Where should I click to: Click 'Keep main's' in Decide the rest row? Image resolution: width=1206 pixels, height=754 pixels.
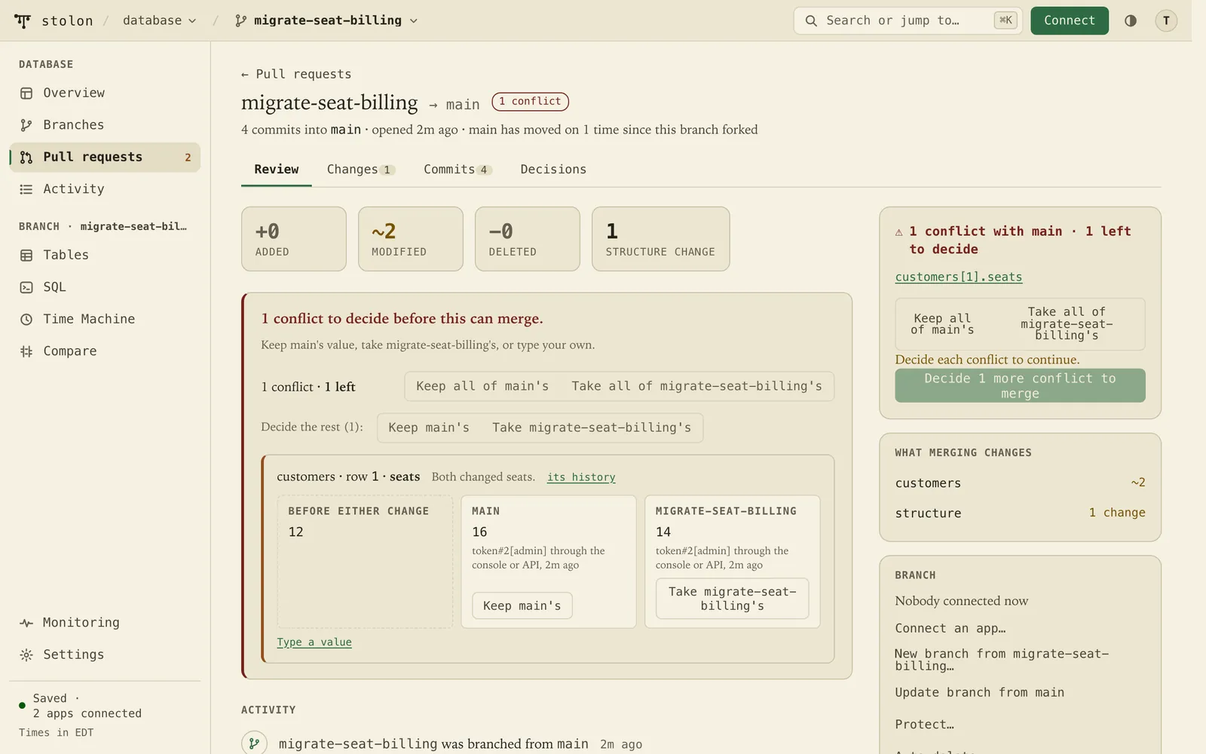429,428
